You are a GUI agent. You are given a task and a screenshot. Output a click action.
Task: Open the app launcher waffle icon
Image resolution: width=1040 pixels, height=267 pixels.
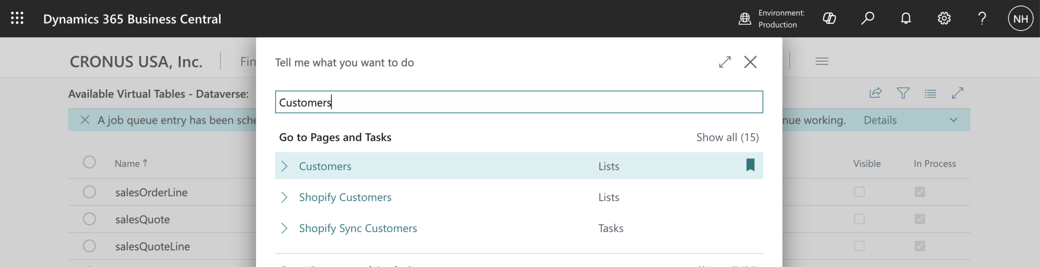[17, 18]
